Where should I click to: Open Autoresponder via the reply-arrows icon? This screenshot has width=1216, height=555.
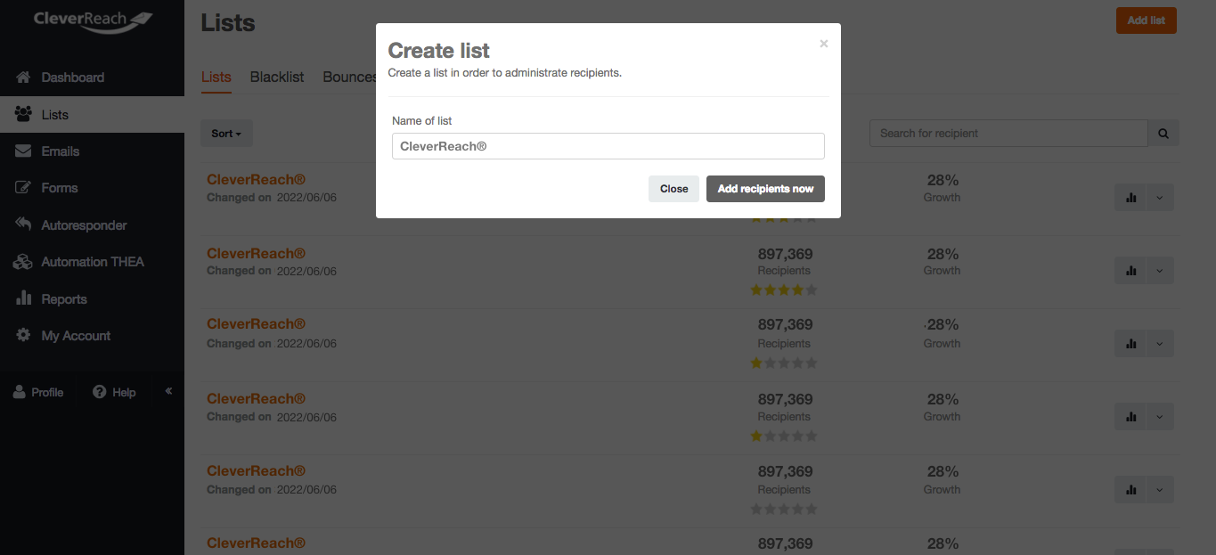(x=24, y=224)
